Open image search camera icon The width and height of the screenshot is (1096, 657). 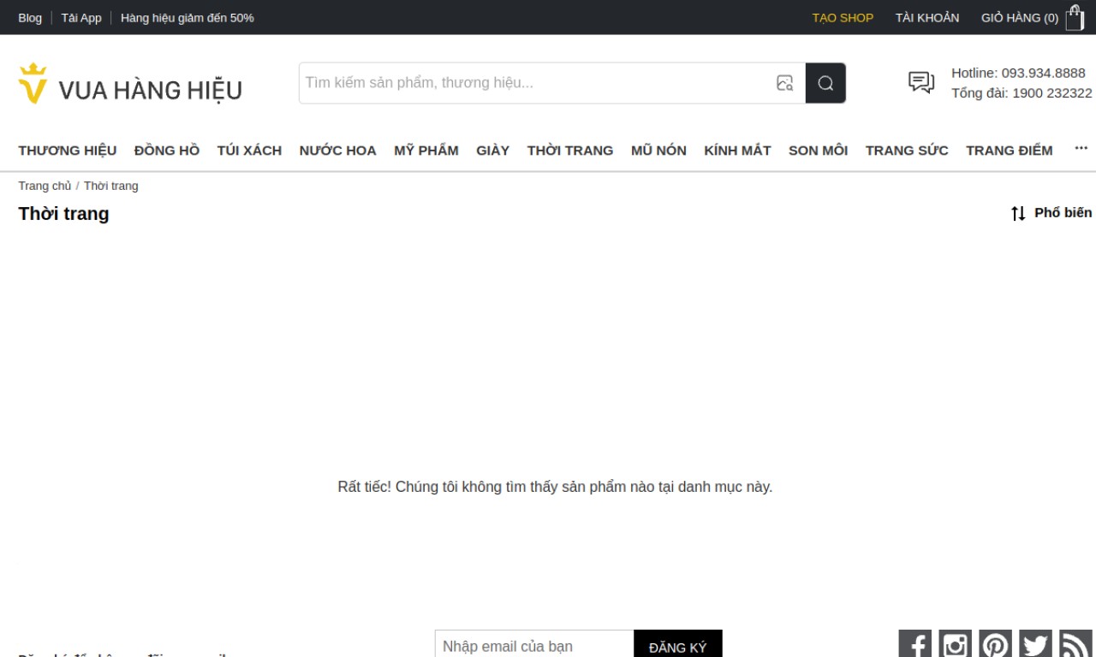point(784,83)
